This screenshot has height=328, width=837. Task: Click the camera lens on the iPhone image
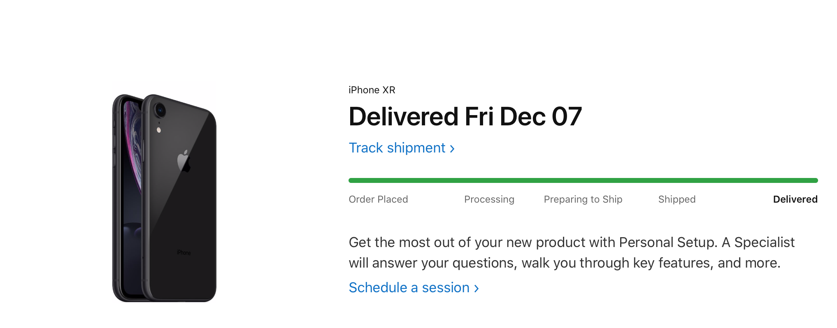tap(160, 110)
